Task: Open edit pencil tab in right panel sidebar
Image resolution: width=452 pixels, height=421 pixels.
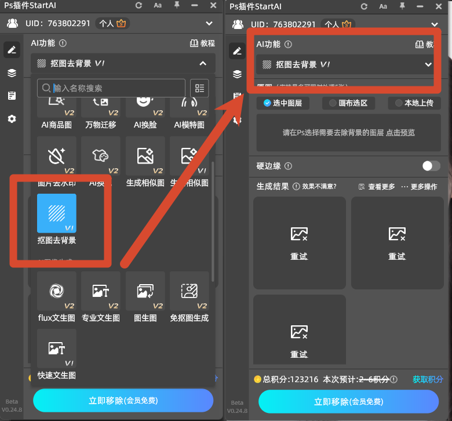Action: [237, 51]
